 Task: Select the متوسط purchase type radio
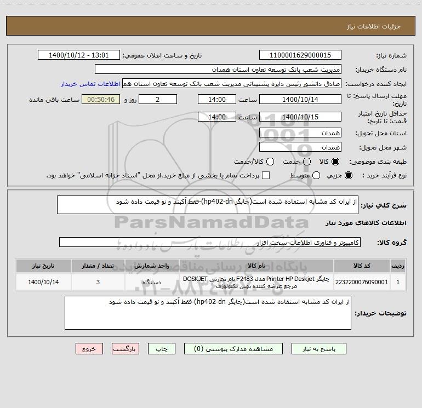tap(316, 175)
